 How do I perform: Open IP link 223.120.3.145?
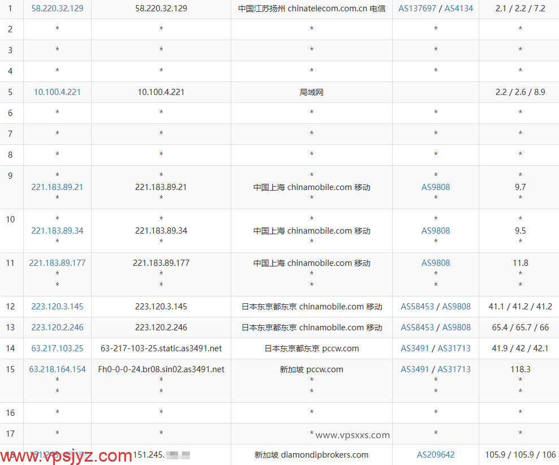57,307
